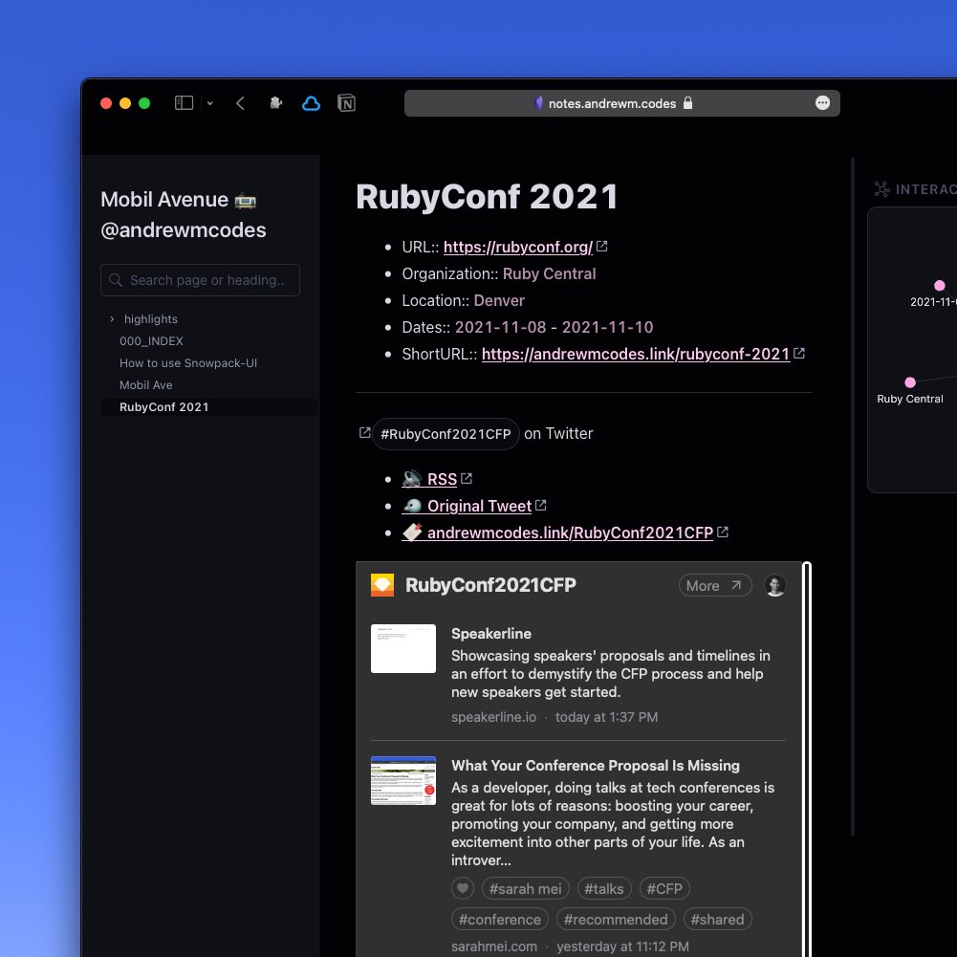Open the Speakerline bookmark title
This screenshot has height=957, width=957.
pyautogui.click(x=491, y=634)
